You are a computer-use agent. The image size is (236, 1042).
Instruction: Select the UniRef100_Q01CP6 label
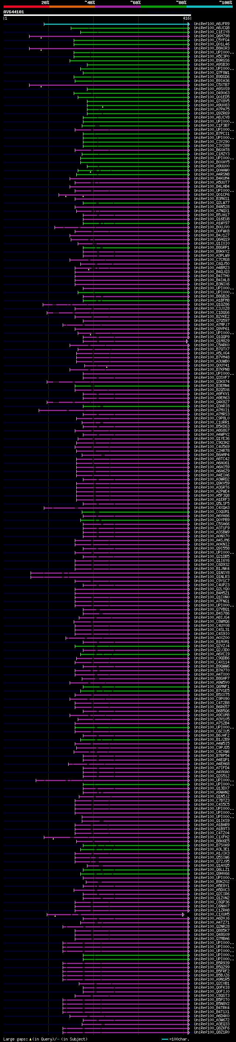[212, 194]
